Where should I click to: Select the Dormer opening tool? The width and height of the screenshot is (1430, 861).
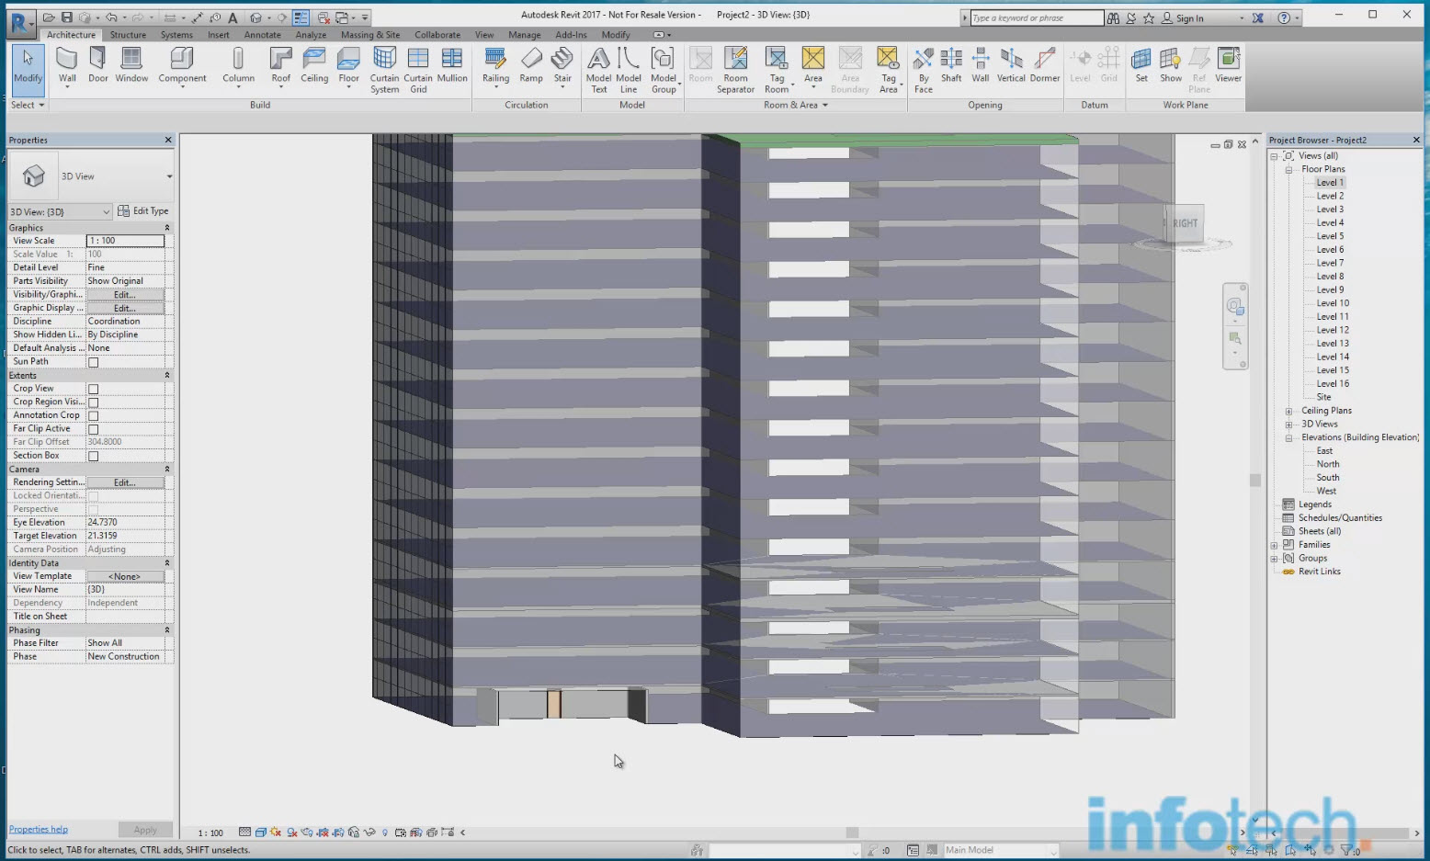point(1045,67)
